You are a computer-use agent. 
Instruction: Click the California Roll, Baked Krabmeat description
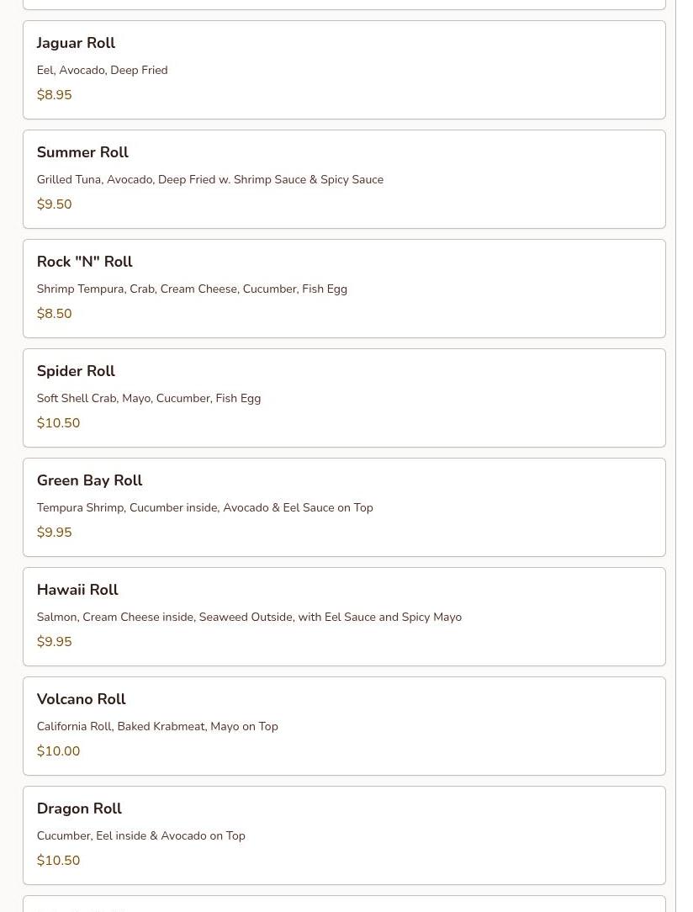[157, 726]
